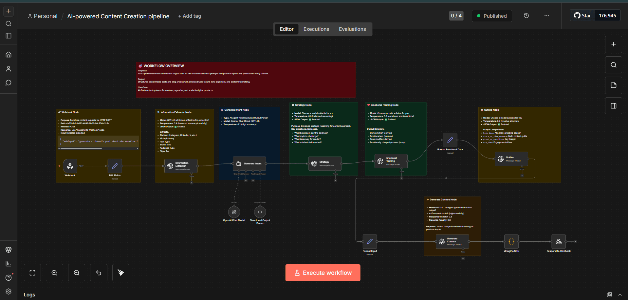The image size is (628, 300).
Task: Select the Information Extractor node
Action: coord(181,166)
